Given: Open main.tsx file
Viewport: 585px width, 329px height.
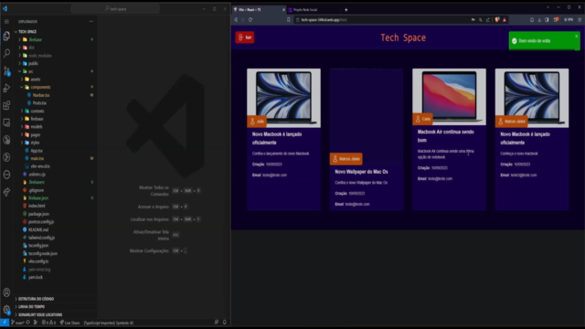Looking at the screenshot, I should coord(37,158).
